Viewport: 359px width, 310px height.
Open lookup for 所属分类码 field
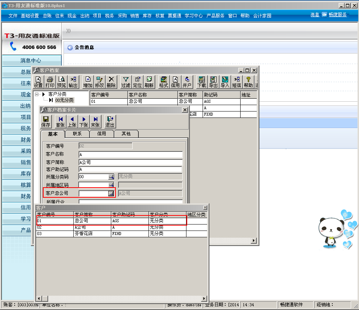(111, 177)
